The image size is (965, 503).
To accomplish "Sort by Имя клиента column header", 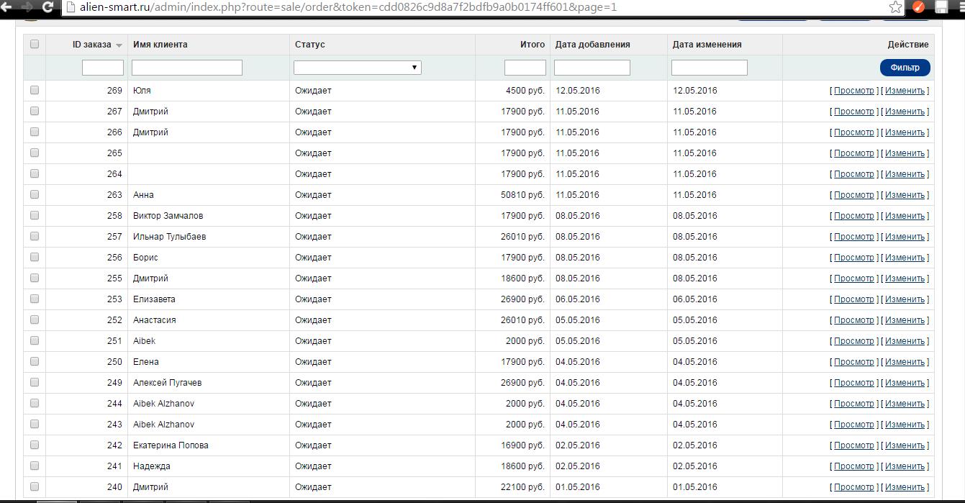I will click(x=160, y=45).
